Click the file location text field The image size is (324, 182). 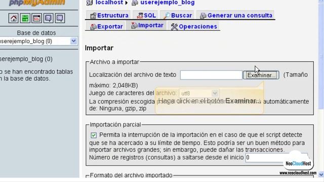[211, 75]
